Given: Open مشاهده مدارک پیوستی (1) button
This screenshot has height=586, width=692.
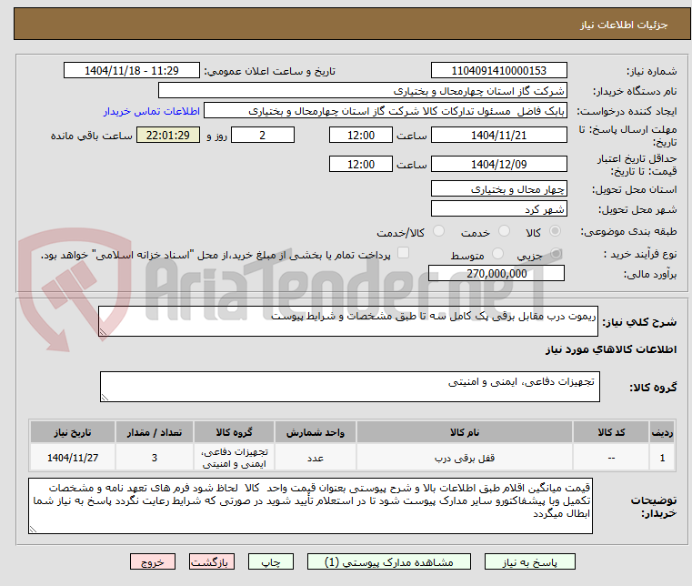Looking at the screenshot, I should tap(389, 561).
